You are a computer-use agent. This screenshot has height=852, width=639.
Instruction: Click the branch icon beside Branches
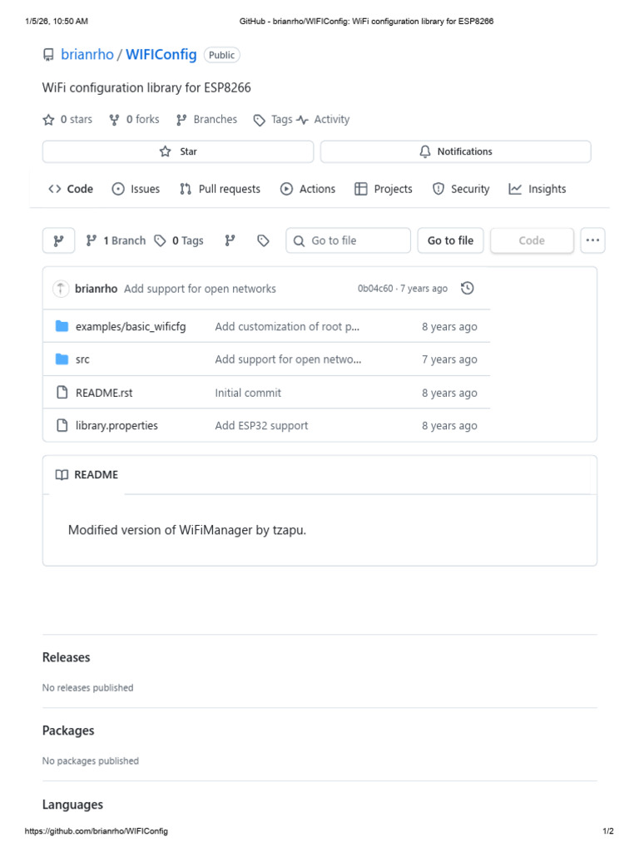pos(181,120)
